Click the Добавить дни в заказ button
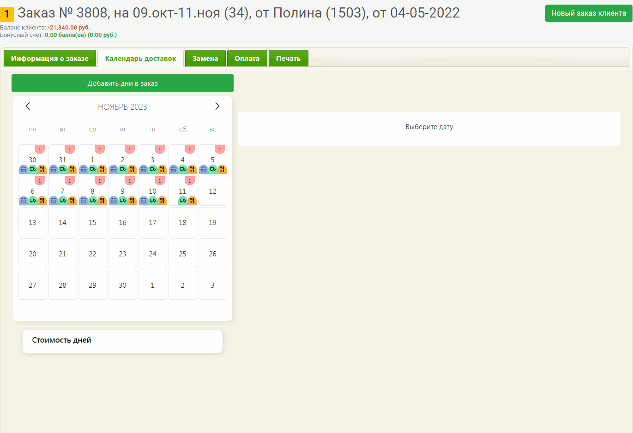Screen dimensions: 633x433 (122, 83)
